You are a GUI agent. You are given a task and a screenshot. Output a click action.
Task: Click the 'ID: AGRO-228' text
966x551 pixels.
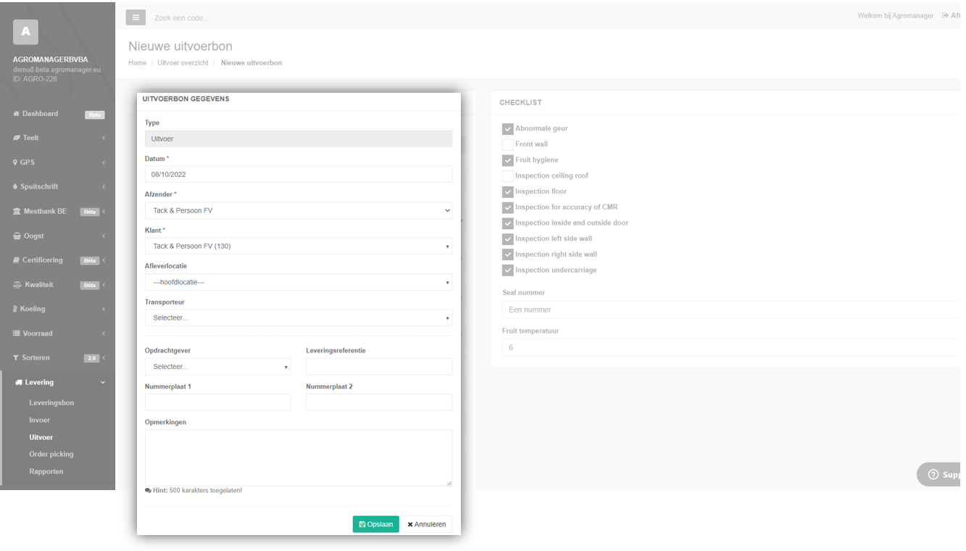coord(35,79)
